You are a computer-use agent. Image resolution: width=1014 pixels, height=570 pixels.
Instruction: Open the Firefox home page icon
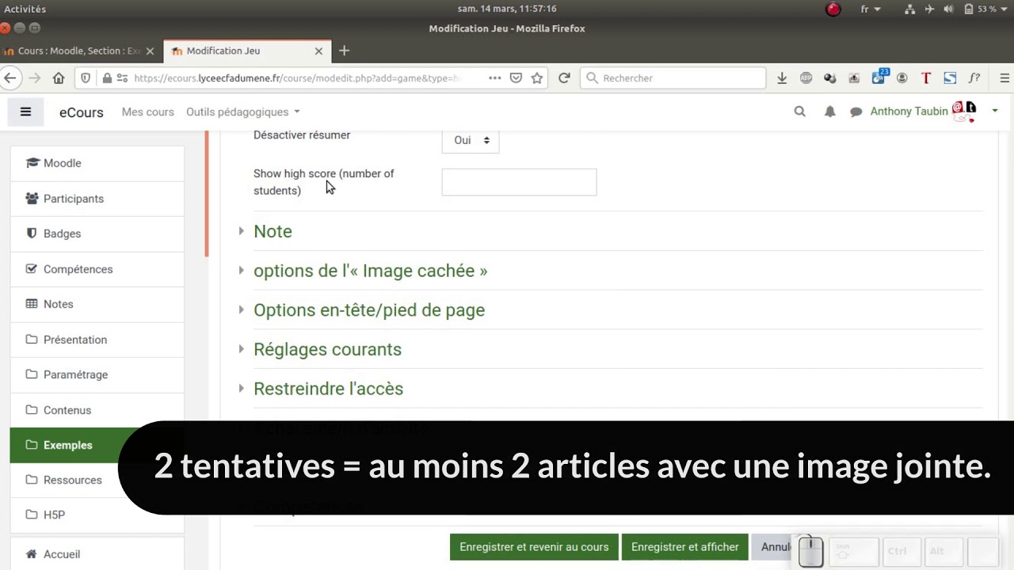59,78
